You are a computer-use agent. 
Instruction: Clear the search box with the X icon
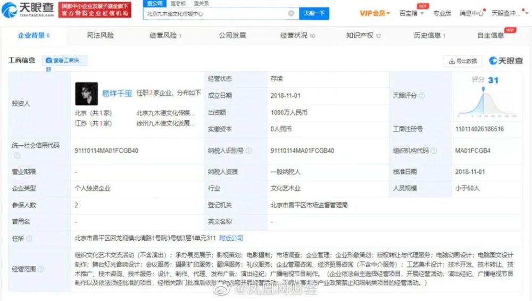click(291, 13)
